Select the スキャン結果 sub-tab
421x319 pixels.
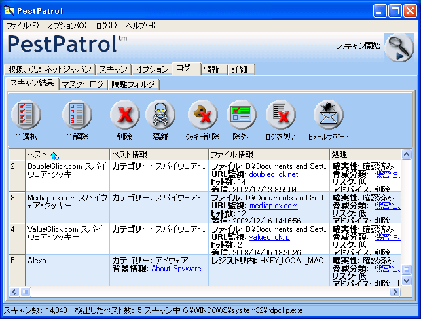click(32, 83)
